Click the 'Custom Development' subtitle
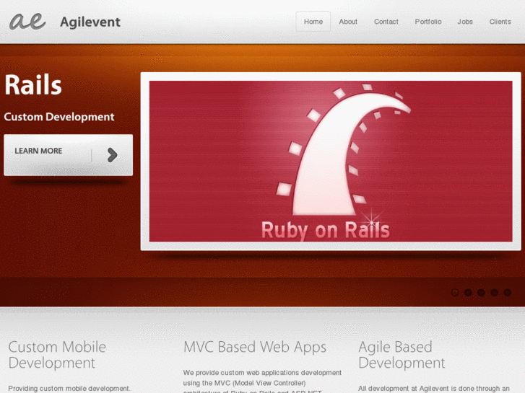 pos(59,117)
